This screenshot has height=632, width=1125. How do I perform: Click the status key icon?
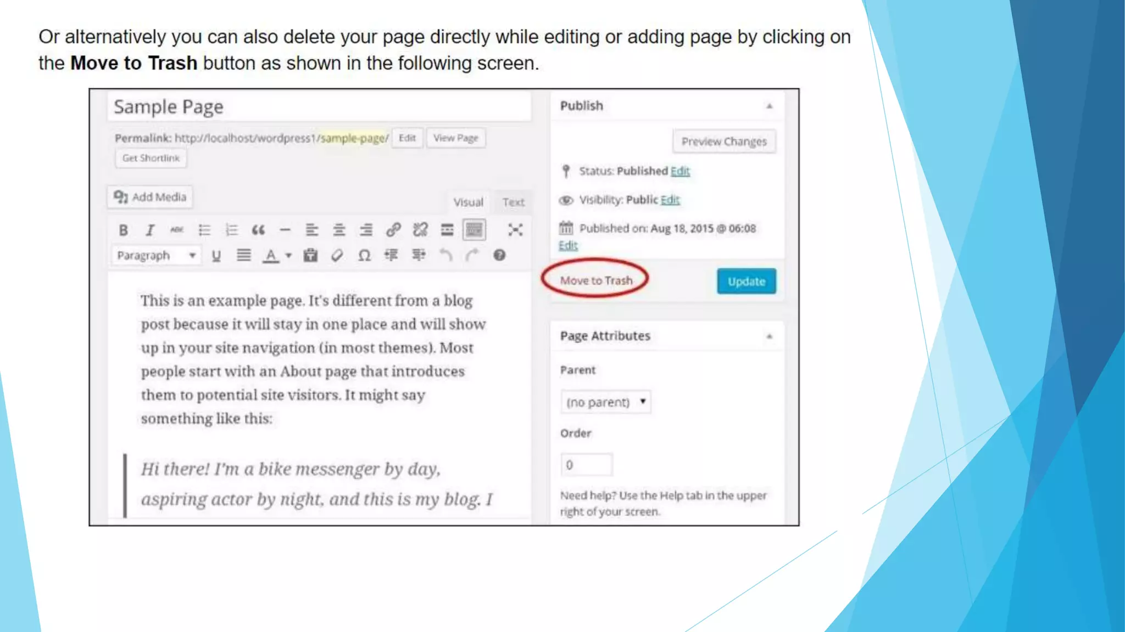coord(566,171)
